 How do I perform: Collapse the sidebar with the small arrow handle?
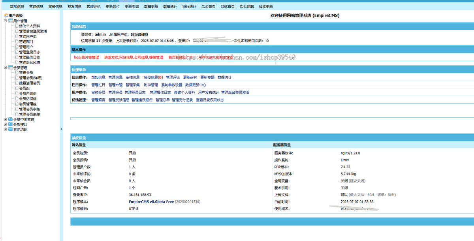click(61, 129)
